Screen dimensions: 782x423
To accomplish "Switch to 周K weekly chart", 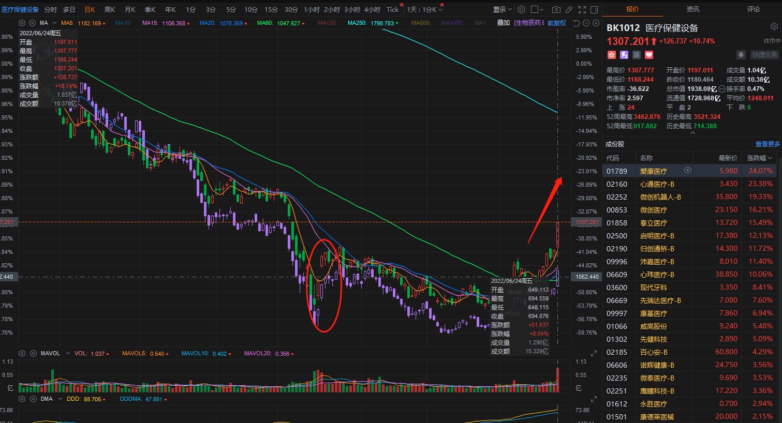I will [110, 10].
